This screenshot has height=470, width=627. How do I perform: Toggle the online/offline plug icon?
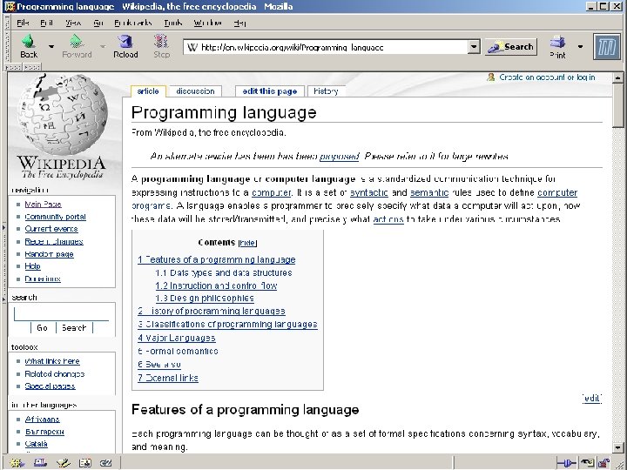pyautogui.click(x=566, y=463)
